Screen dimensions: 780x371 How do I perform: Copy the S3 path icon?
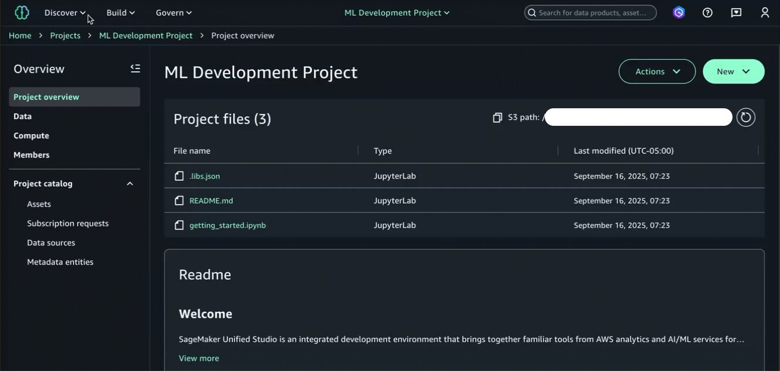(497, 118)
